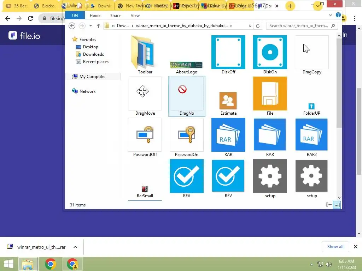The image size is (362, 271).
Task: Select the RarSmall icon file
Action: (x=145, y=192)
